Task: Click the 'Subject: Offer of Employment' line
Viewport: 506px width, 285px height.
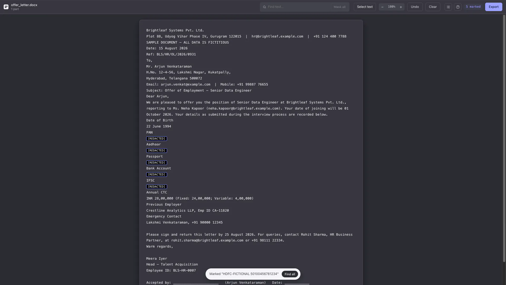Action: click(x=199, y=91)
